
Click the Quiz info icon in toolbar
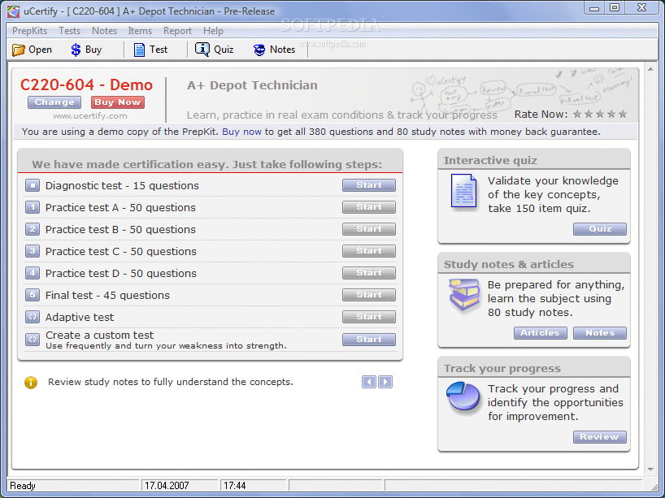coord(202,50)
